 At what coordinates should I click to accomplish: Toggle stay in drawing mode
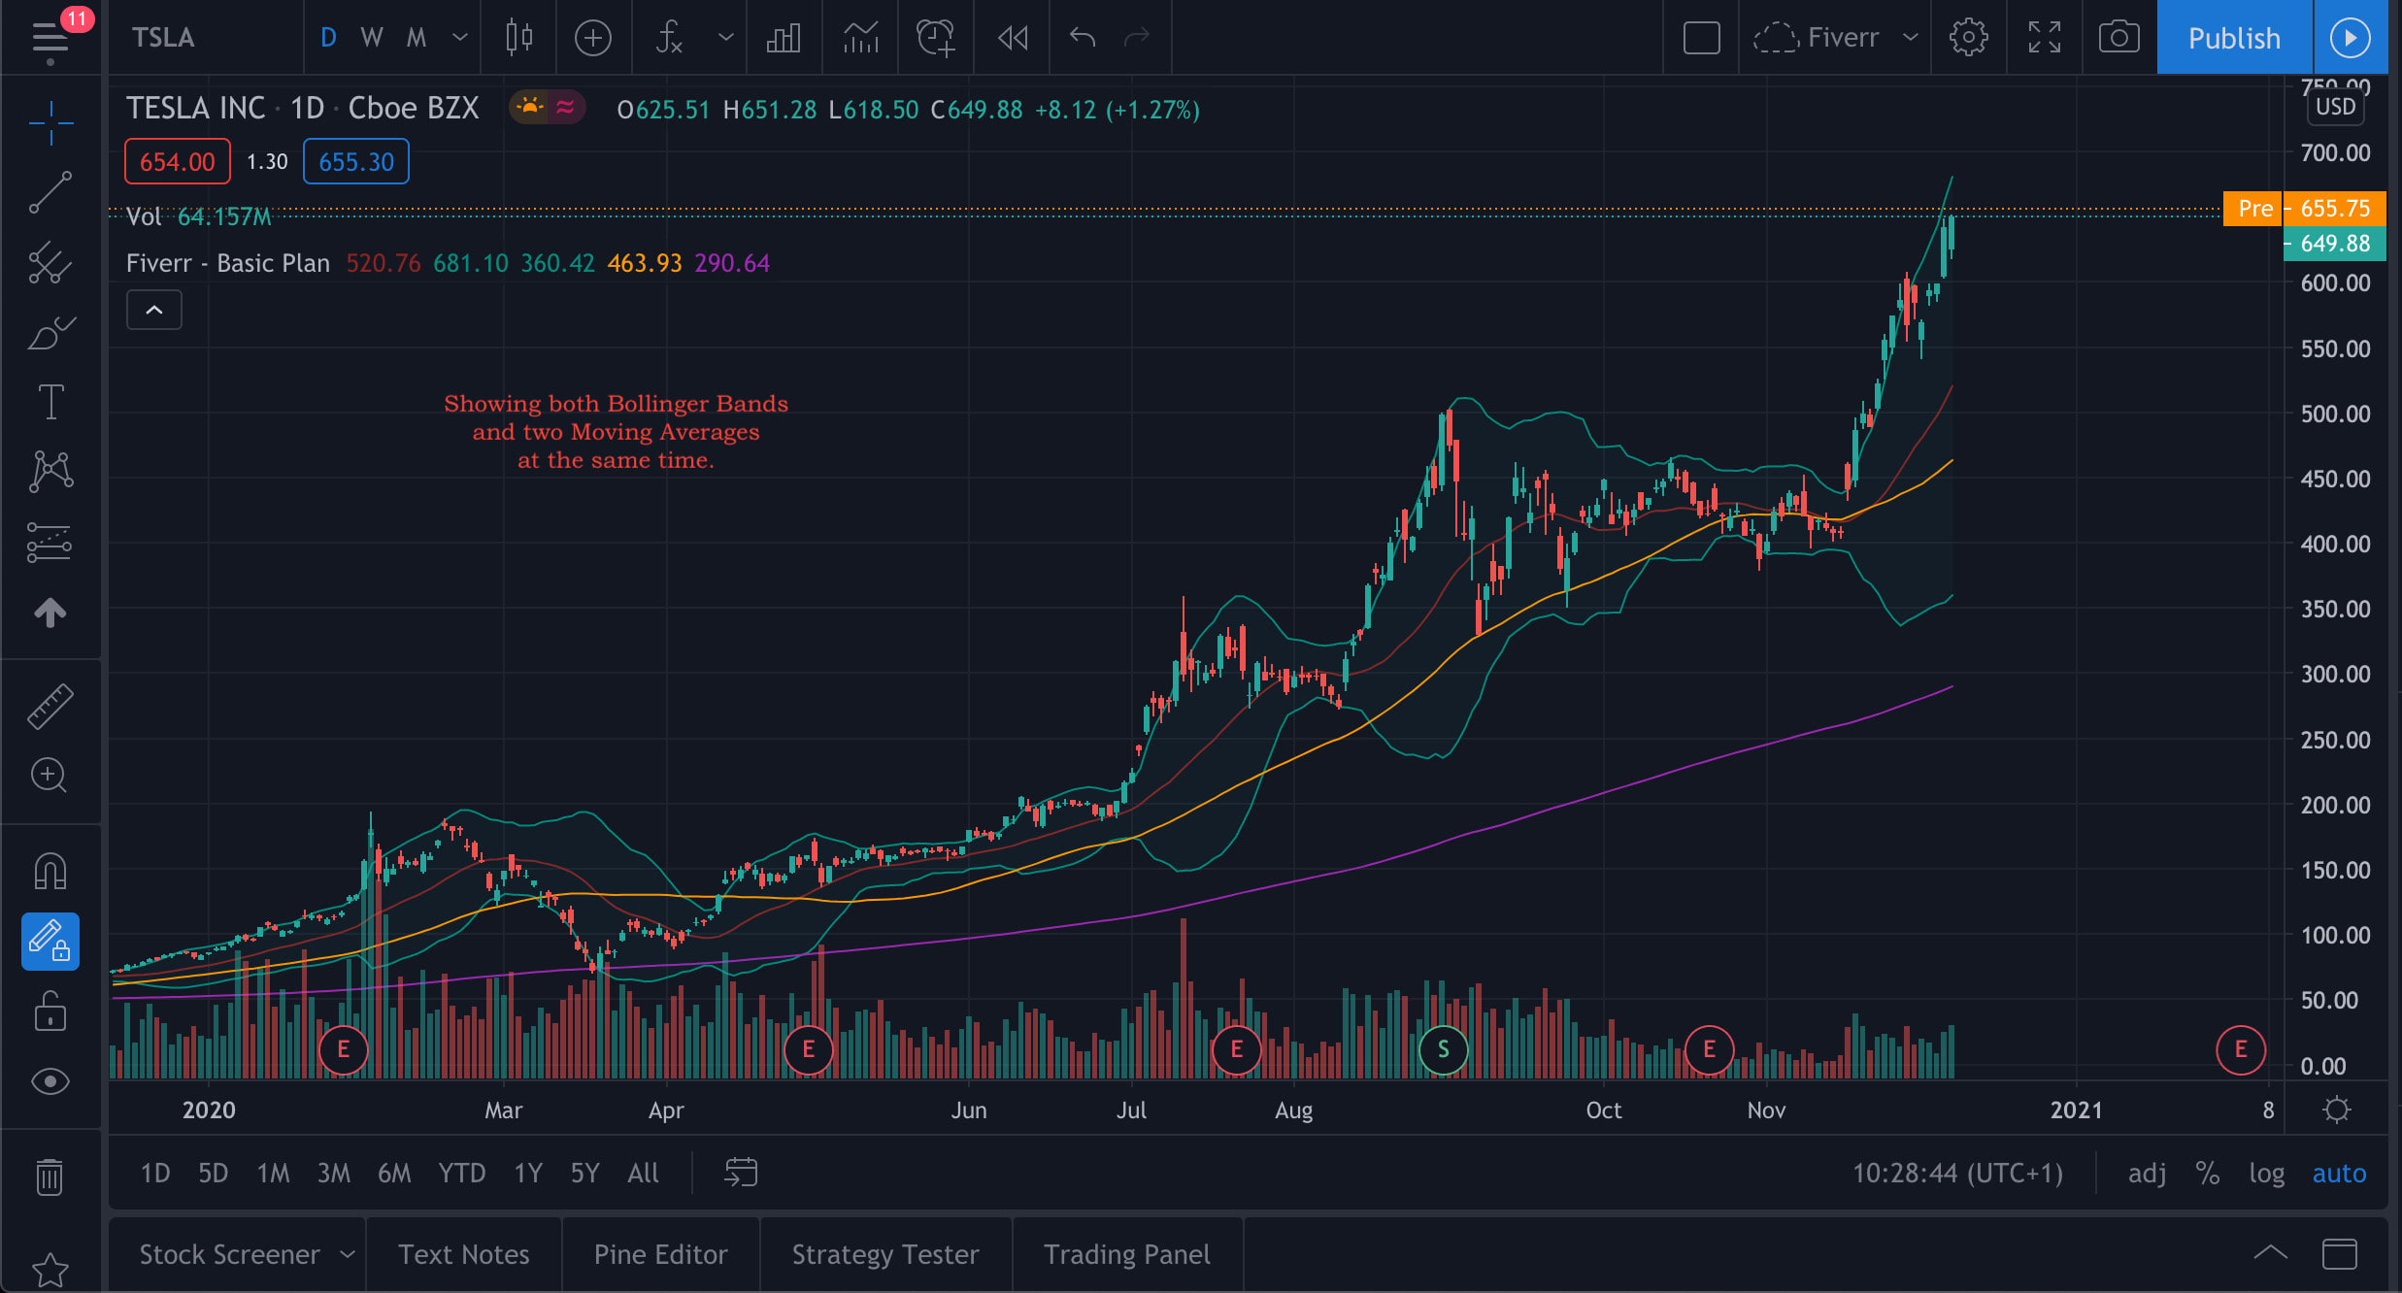click(x=50, y=942)
